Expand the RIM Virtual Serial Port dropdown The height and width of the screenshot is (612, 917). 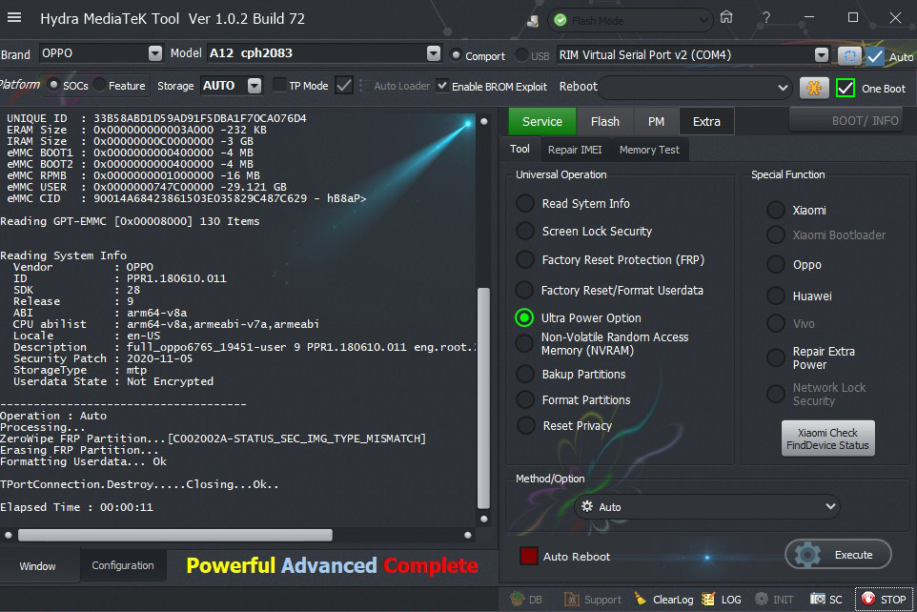click(x=822, y=55)
